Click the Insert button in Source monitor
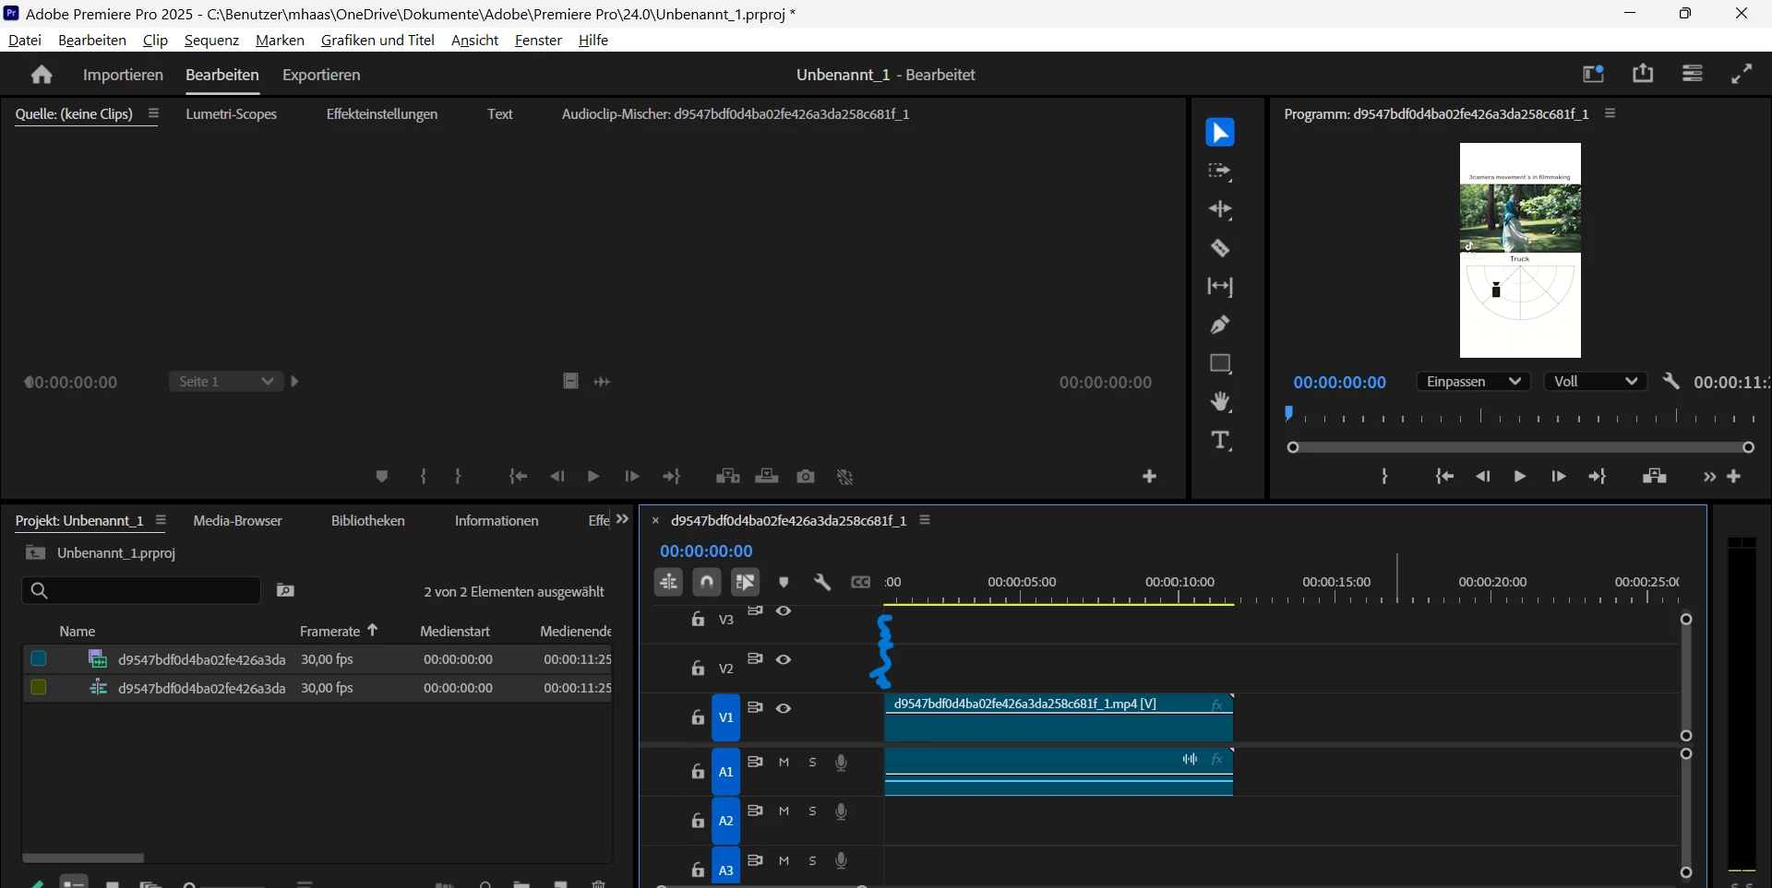This screenshot has width=1772, height=888. [728, 477]
